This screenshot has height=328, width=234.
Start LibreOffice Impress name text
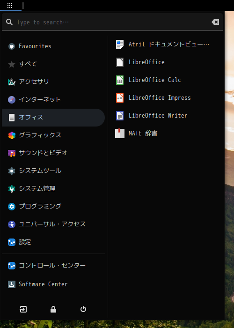(160, 97)
